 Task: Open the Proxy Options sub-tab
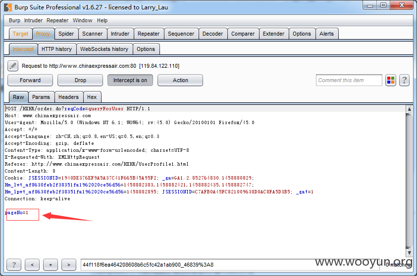(x=146, y=49)
